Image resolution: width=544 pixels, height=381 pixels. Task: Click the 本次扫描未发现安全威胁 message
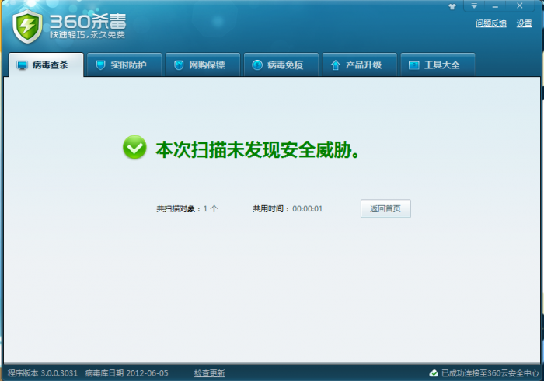point(258,149)
